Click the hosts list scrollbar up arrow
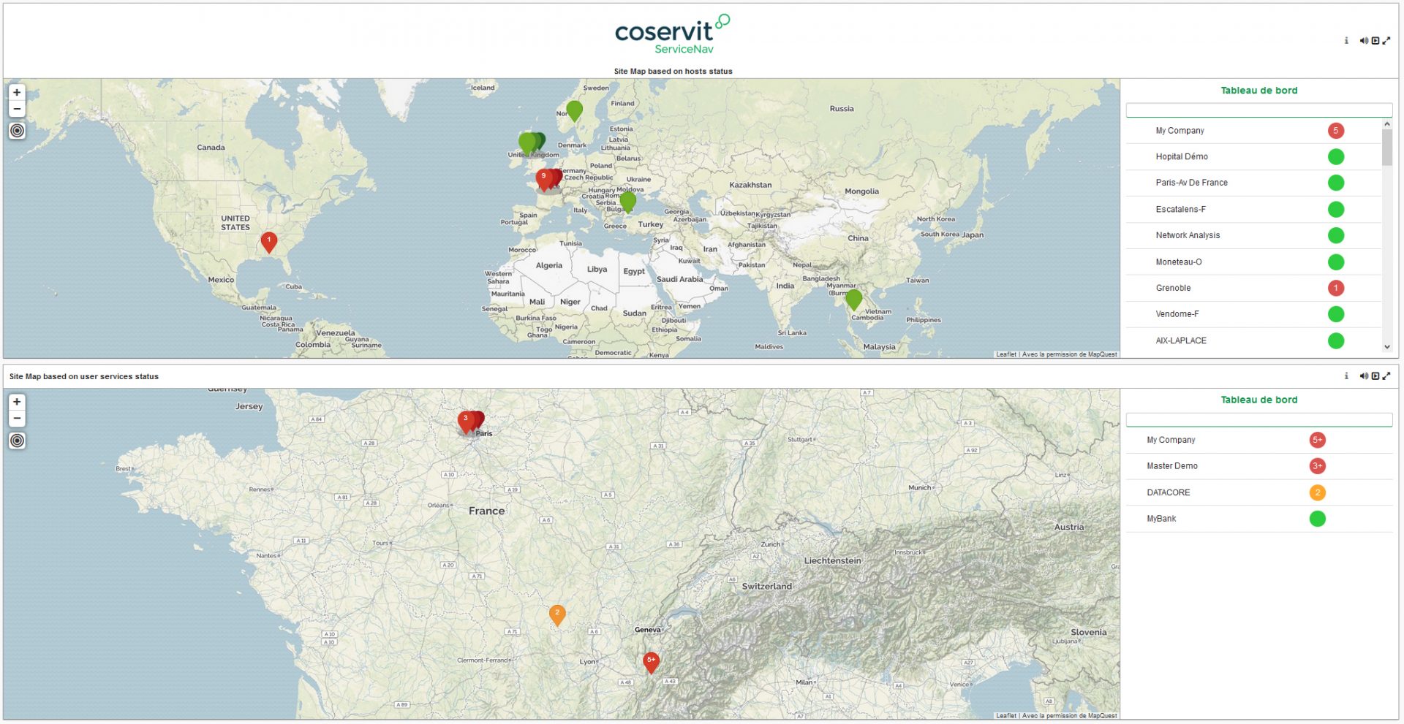This screenshot has height=724, width=1404. (x=1386, y=124)
